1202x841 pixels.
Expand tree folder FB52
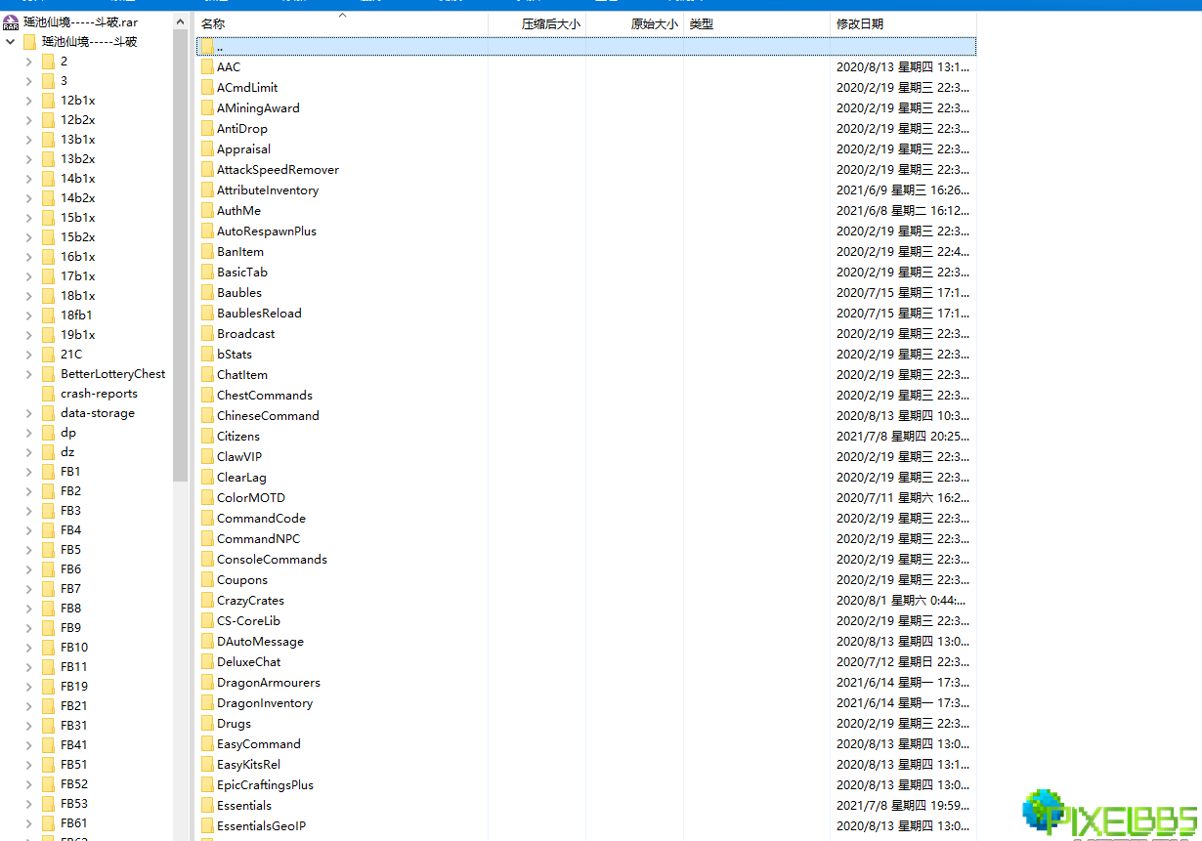click(x=29, y=783)
